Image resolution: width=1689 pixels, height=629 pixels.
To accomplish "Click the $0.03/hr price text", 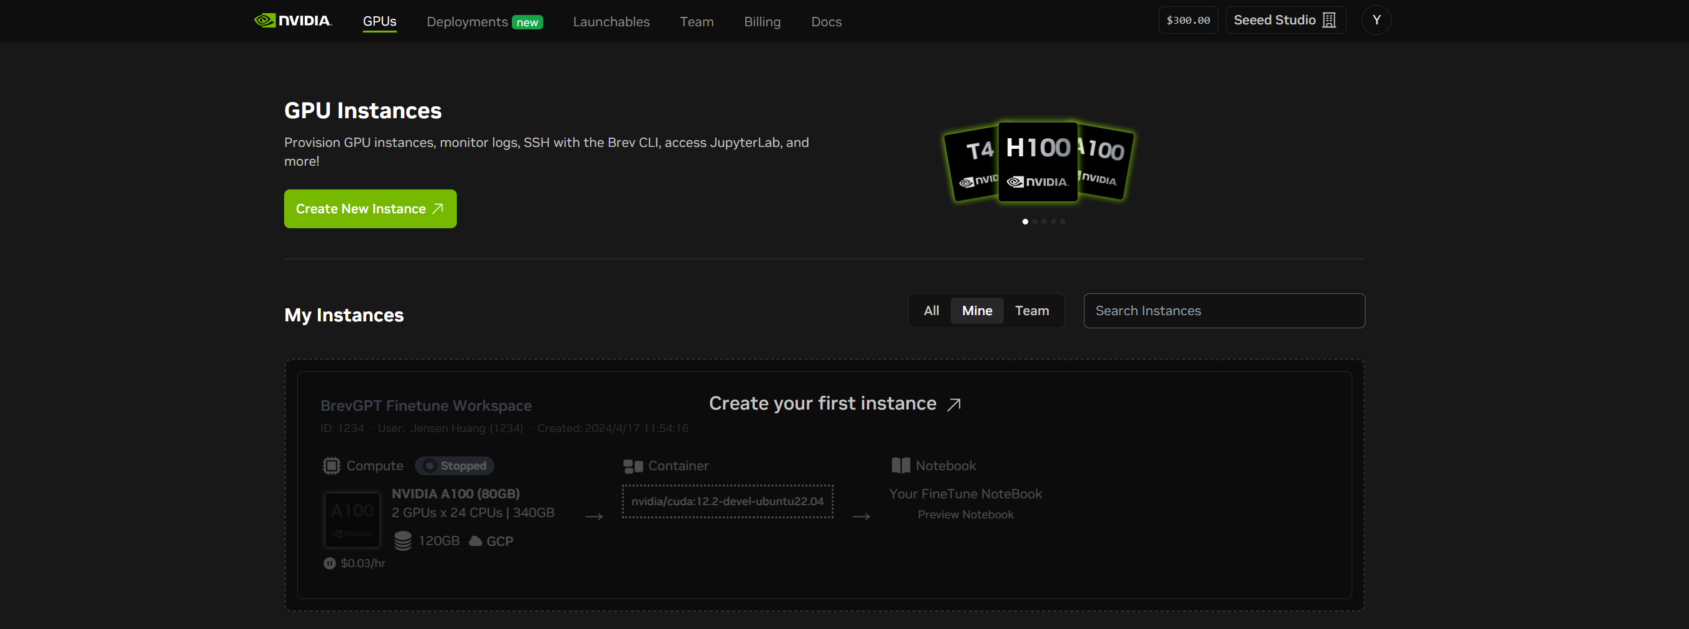I will click(x=362, y=563).
